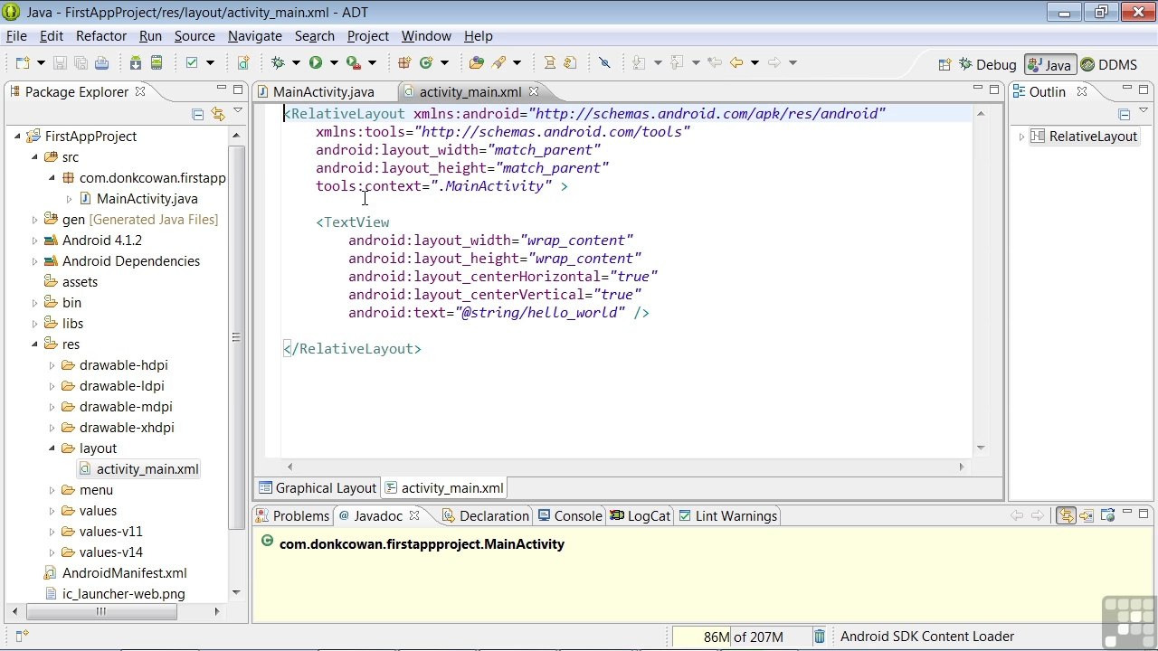Open the LogCat tab
1158x651 pixels.
(x=641, y=515)
